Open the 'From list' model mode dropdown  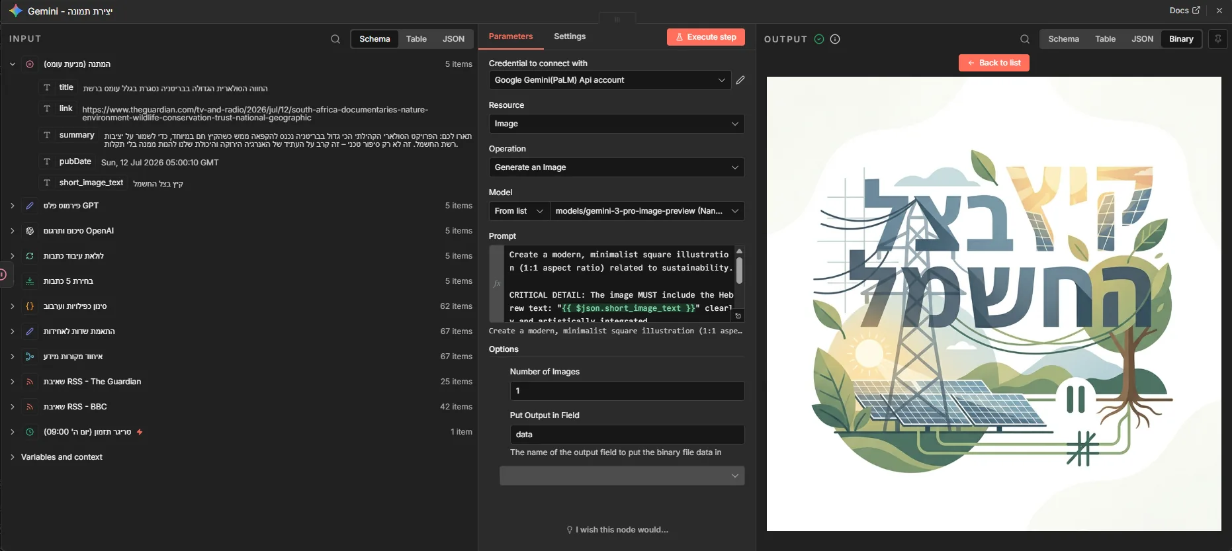[x=519, y=211]
